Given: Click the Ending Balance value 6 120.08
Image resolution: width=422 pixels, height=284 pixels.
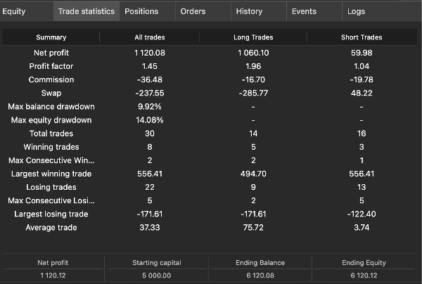Looking at the screenshot, I should 260,275.
